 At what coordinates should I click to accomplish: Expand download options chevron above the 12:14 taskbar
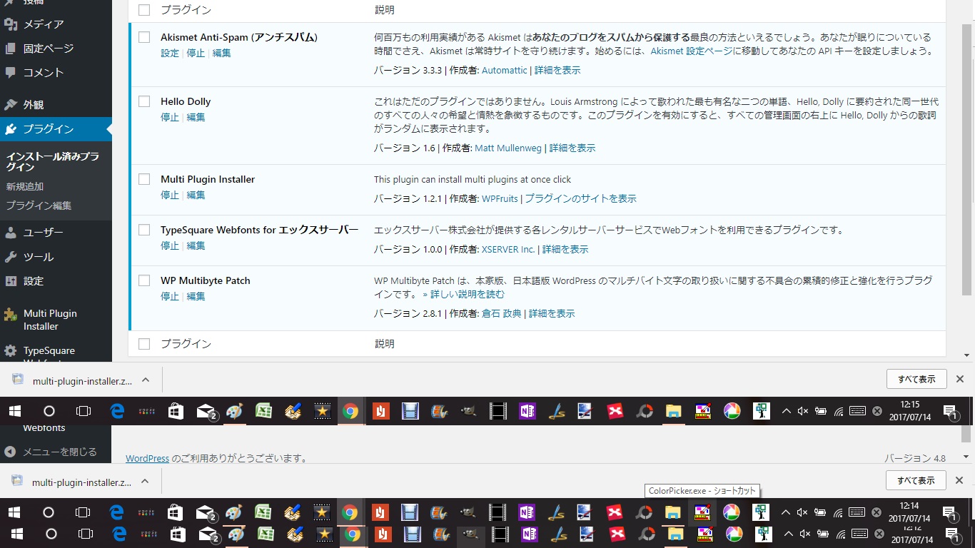(x=145, y=482)
